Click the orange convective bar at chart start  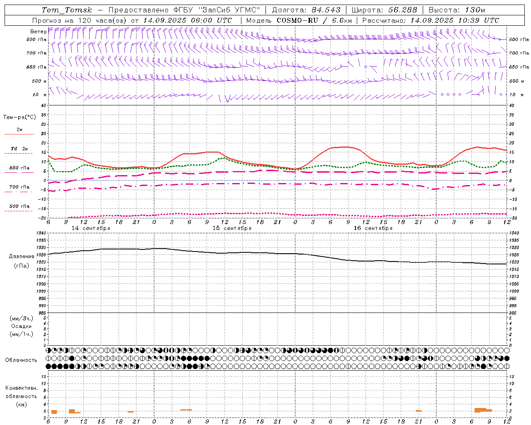(54, 412)
